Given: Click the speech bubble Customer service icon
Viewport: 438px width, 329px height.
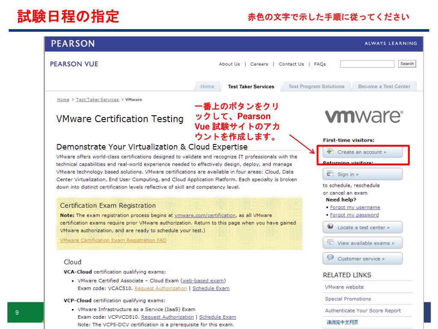Looking at the screenshot, I should [330, 257].
